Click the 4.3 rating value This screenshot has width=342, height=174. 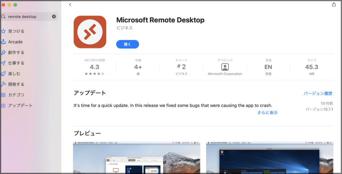point(95,67)
